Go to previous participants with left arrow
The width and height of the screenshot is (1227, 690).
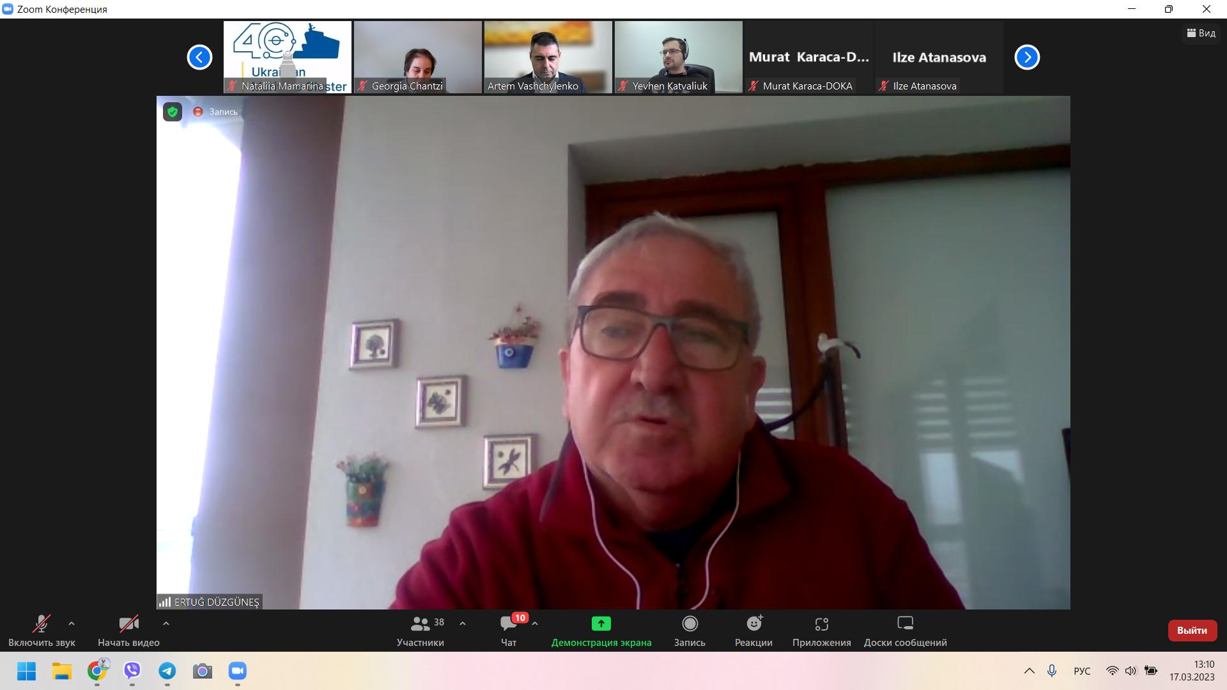(199, 57)
